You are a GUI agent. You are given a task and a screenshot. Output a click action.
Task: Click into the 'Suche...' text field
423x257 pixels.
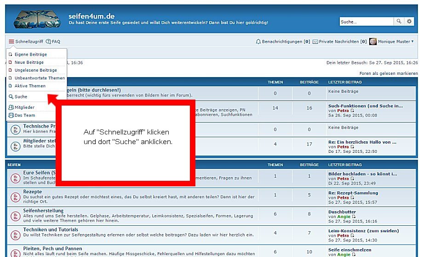(x=366, y=22)
